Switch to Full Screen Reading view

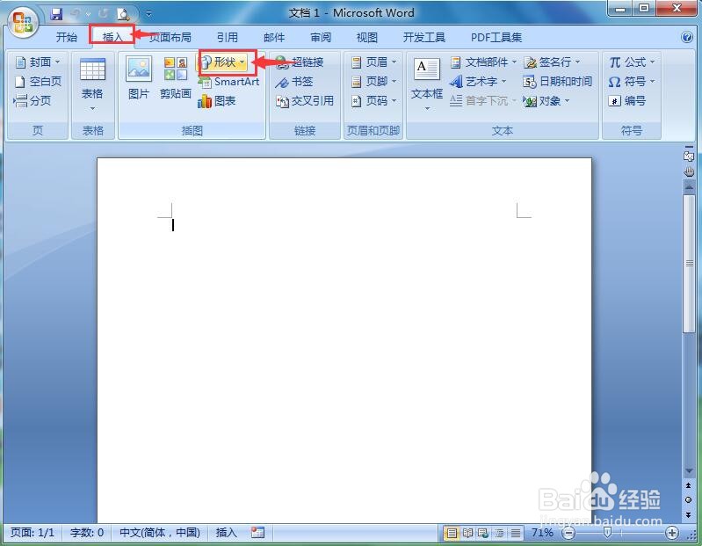(x=467, y=533)
